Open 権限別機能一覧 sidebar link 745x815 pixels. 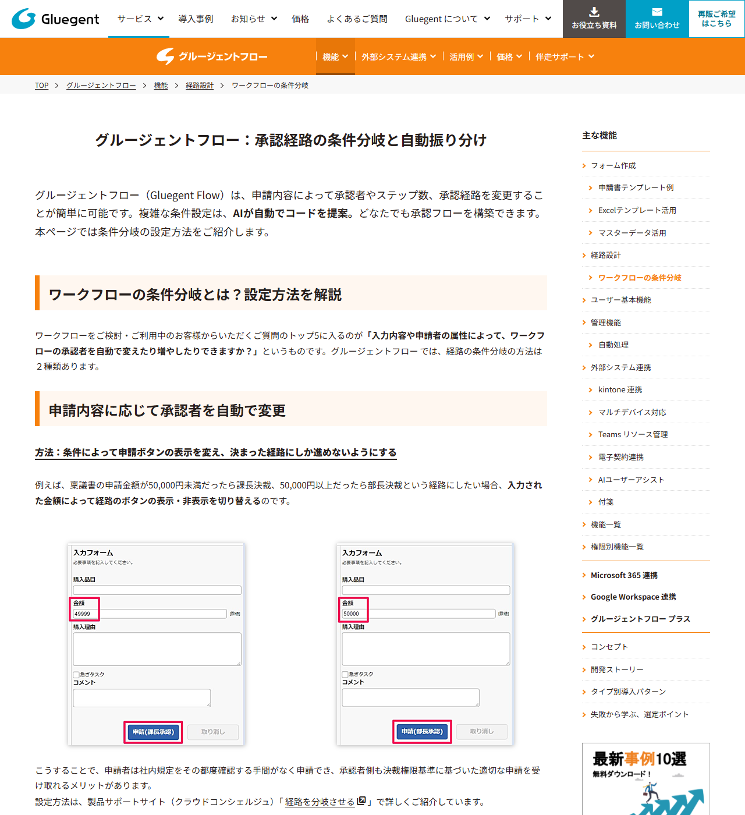click(617, 547)
